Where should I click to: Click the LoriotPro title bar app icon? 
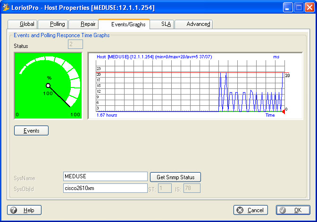click(x=6, y=8)
